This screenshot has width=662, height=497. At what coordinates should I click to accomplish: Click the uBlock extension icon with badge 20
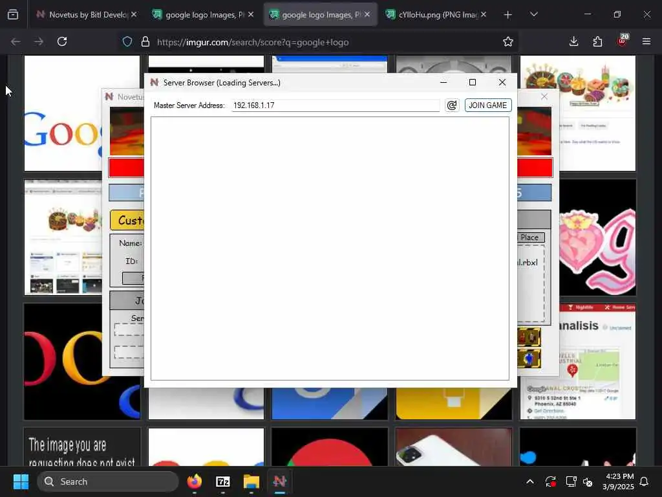coord(623,41)
